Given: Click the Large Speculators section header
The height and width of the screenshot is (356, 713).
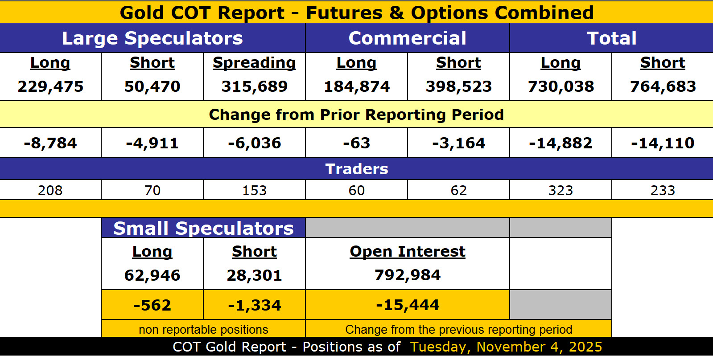Looking at the screenshot, I should [x=152, y=38].
